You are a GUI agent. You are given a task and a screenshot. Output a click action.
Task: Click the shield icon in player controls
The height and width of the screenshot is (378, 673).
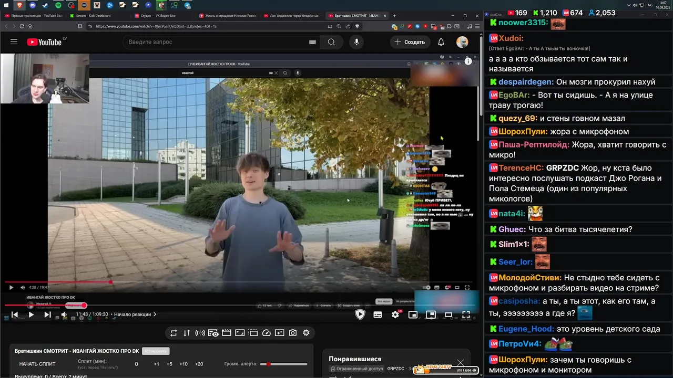(x=360, y=314)
